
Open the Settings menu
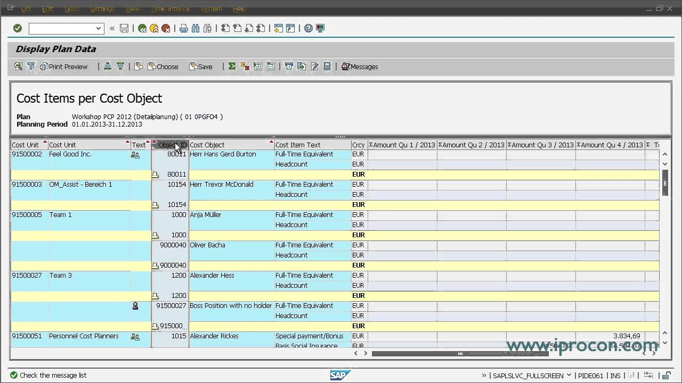pyautogui.click(x=102, y=9)
